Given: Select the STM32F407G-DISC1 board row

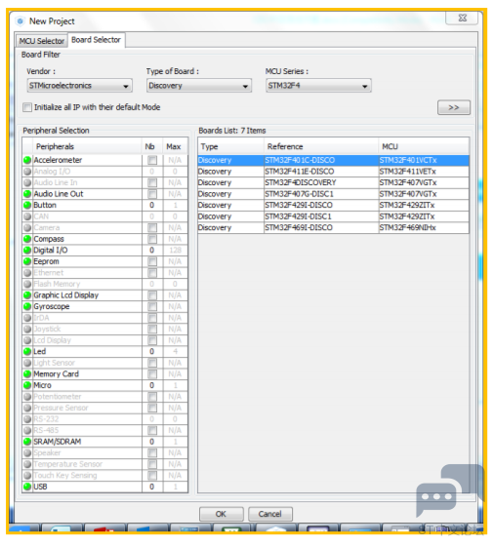Looking at the screenshot, I should (333, 194).
